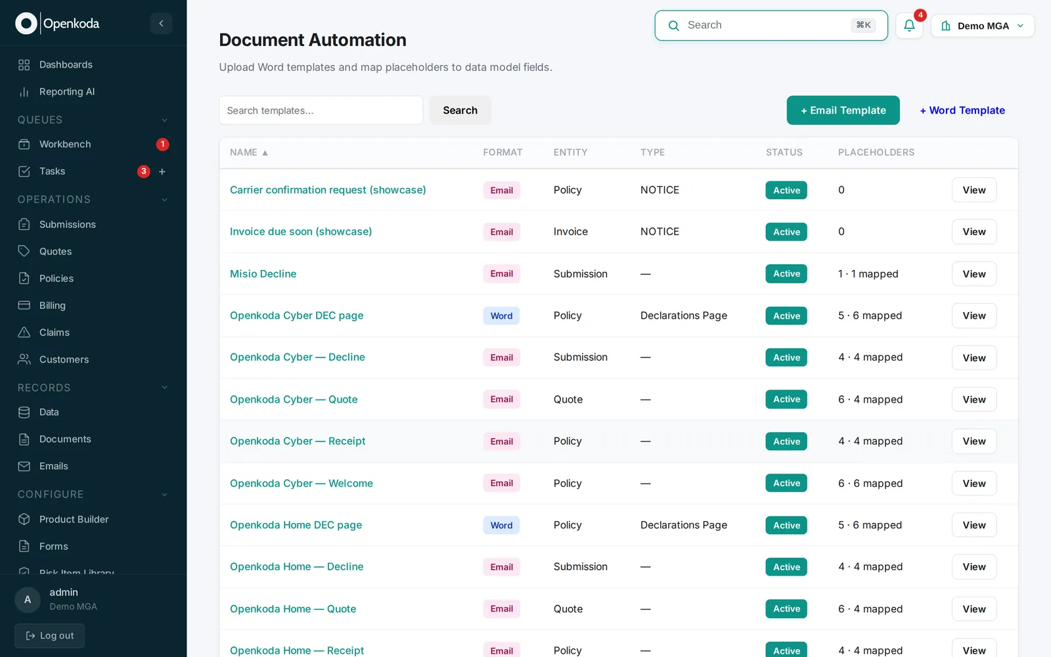This screenshot has width=1051, height=657.
Task: Click the Submissions clipboard icon
Action: click(x=24, y=224)
